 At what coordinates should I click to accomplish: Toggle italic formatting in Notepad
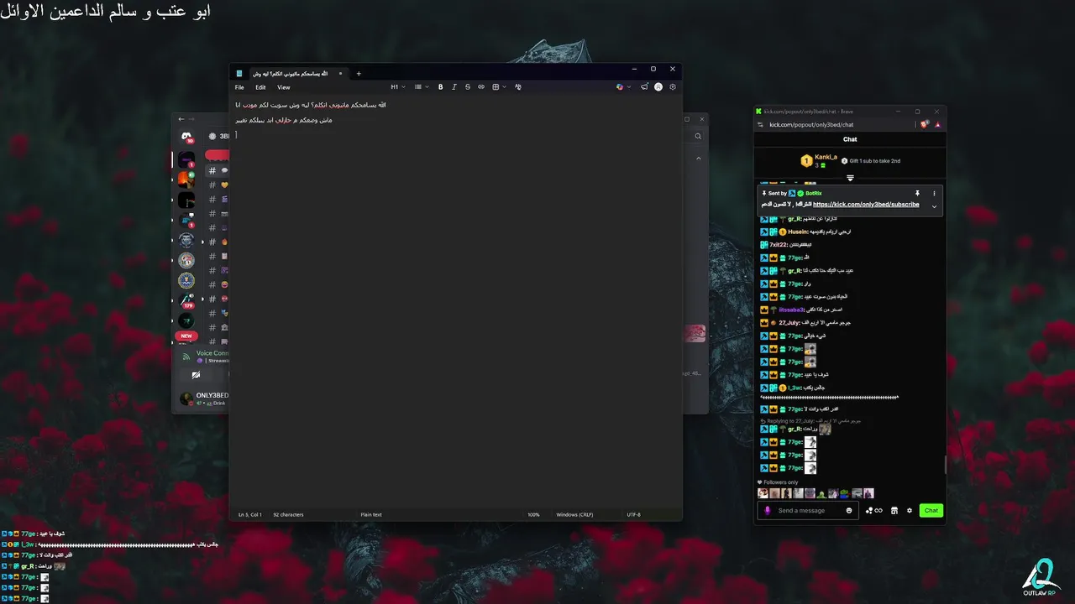[454, 87]
